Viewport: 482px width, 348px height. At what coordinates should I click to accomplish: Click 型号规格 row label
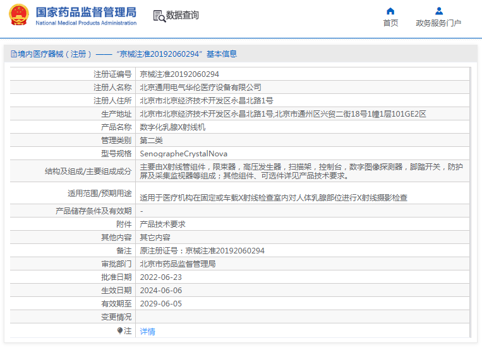(x=116, y=153)
